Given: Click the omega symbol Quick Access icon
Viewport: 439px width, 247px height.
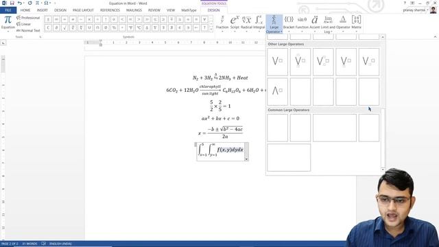Looking at the screenshot, I should (x=46, y=3).
